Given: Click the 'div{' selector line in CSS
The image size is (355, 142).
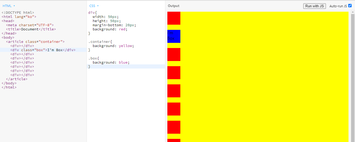Looking at the screenshot, I should click(93, 12).
